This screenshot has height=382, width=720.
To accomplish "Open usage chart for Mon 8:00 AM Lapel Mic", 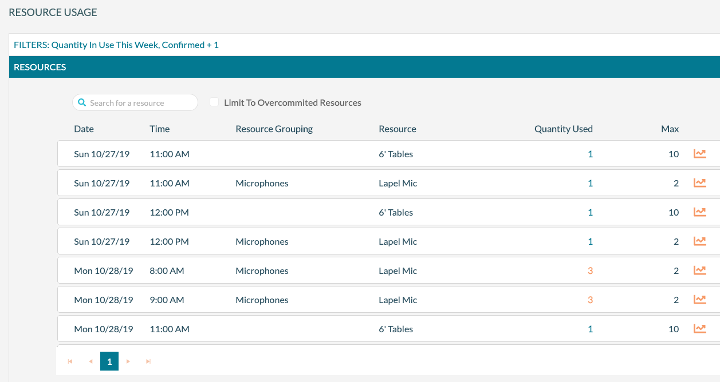I will coord(699,270).
